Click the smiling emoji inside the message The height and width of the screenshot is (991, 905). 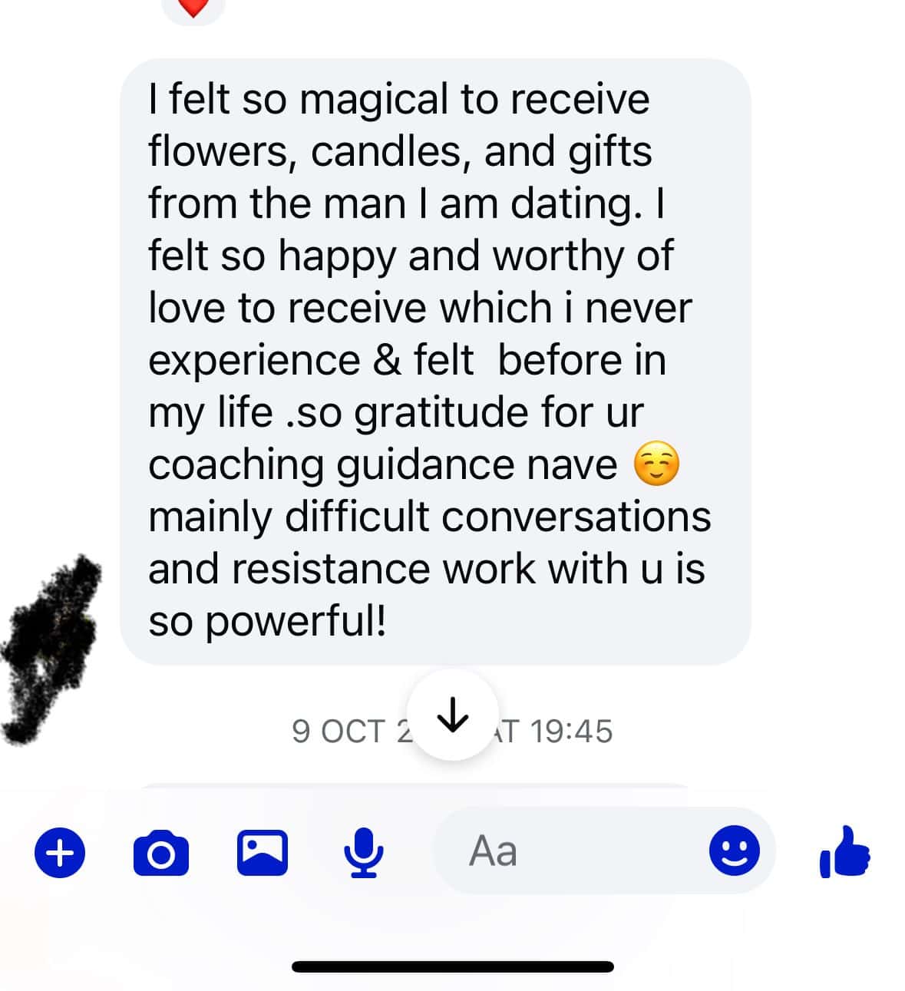(x=656, y=466)
